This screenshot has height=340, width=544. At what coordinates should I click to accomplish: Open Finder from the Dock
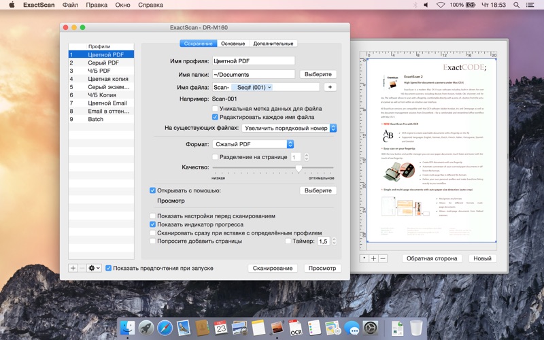[x=127, y=328]
